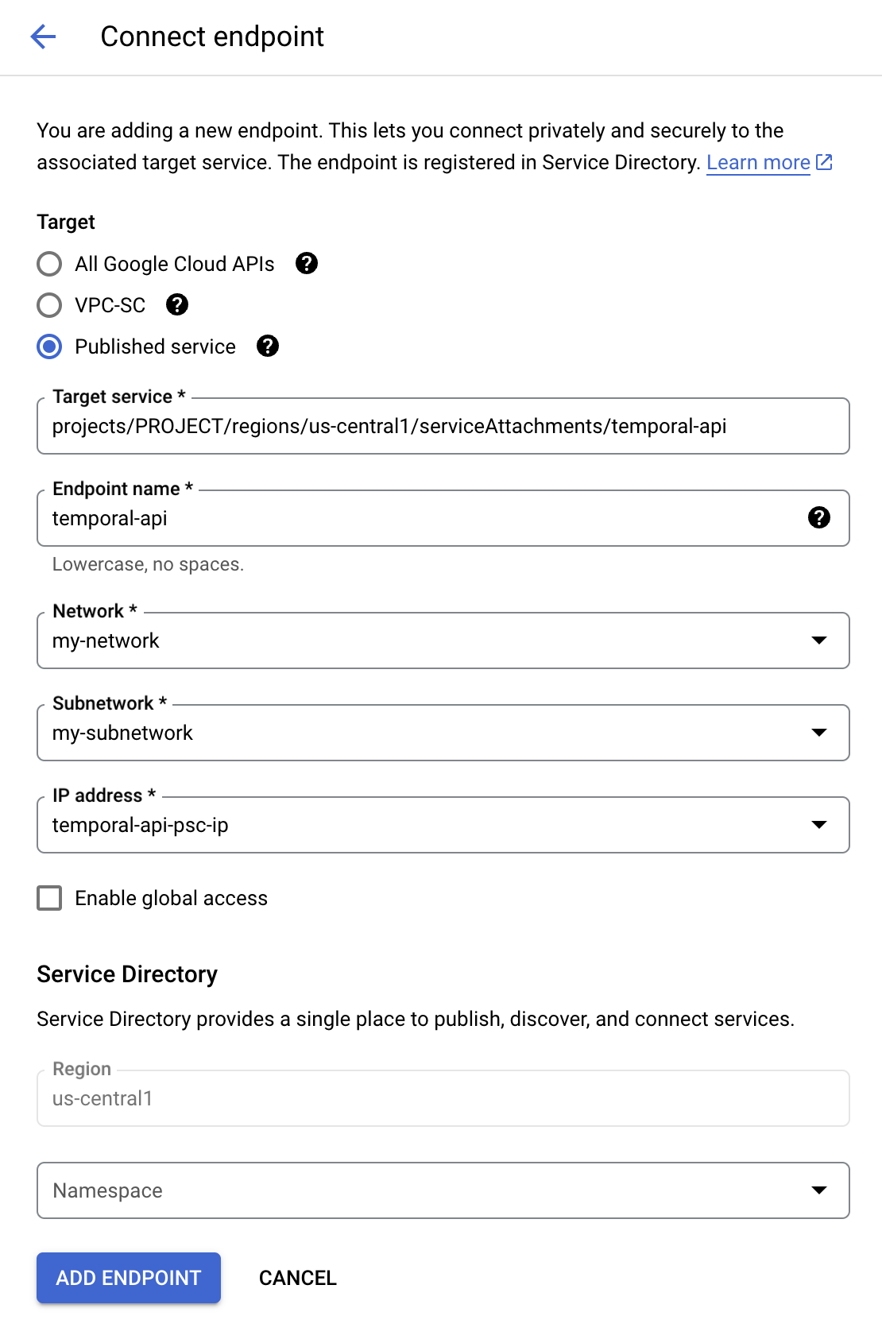Open the Namespace dropdown
The image size is (882, 1343).
(x=820, y=1190)
